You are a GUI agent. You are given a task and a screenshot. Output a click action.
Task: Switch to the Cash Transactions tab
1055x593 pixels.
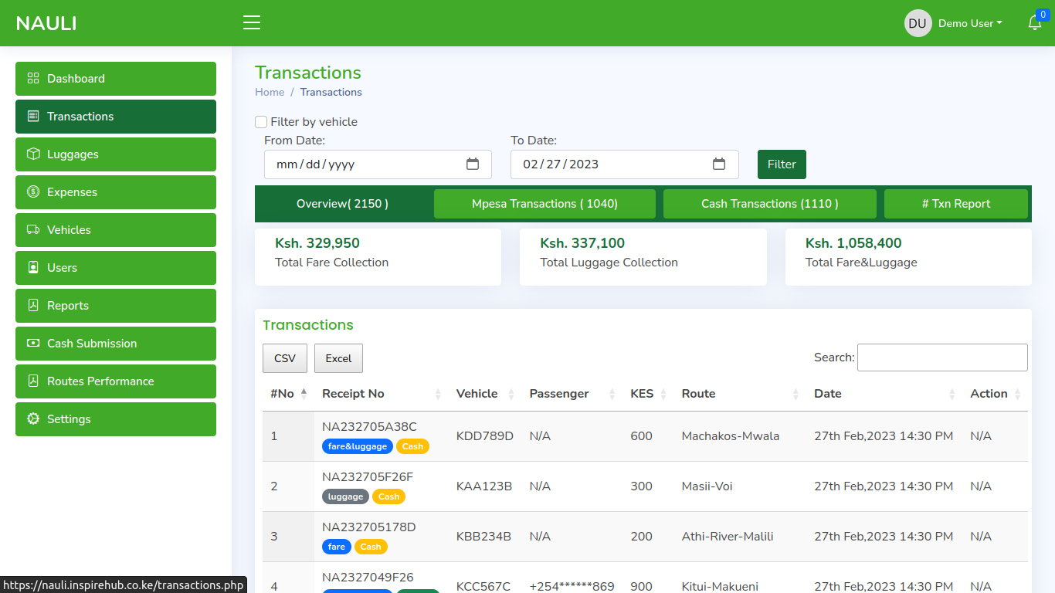769,204
